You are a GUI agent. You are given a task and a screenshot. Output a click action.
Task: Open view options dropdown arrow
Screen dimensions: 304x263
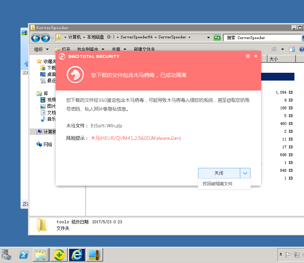[282, 49]
